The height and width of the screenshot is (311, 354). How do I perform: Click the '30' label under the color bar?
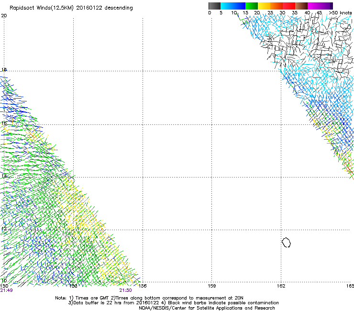coord(282,13)
